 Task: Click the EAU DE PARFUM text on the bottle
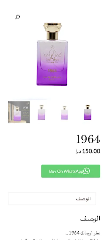click(52, 77)
